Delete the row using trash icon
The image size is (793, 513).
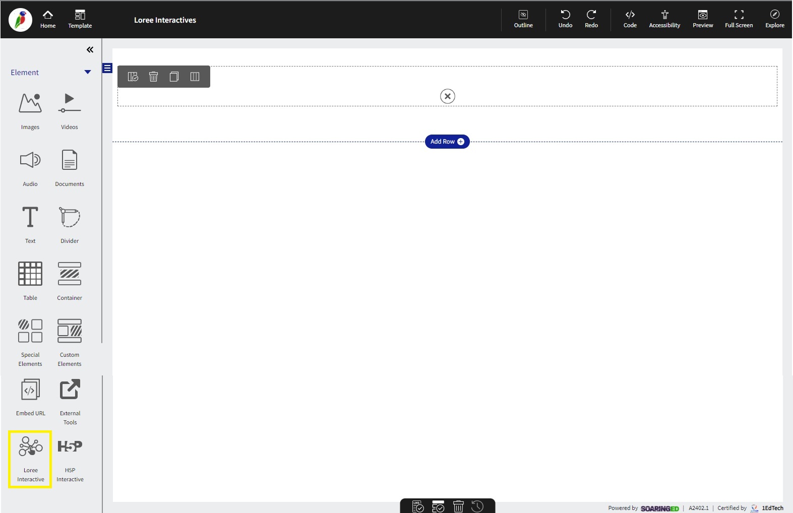(x=154, y=77)
